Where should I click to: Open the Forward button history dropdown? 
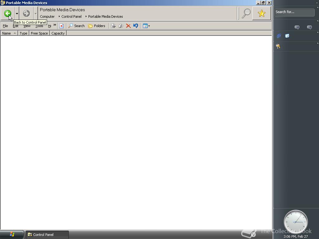tap(36, 14)
